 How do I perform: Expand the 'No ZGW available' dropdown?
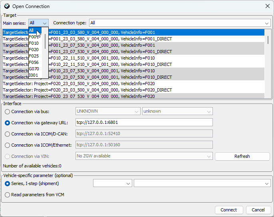[144, 156]
